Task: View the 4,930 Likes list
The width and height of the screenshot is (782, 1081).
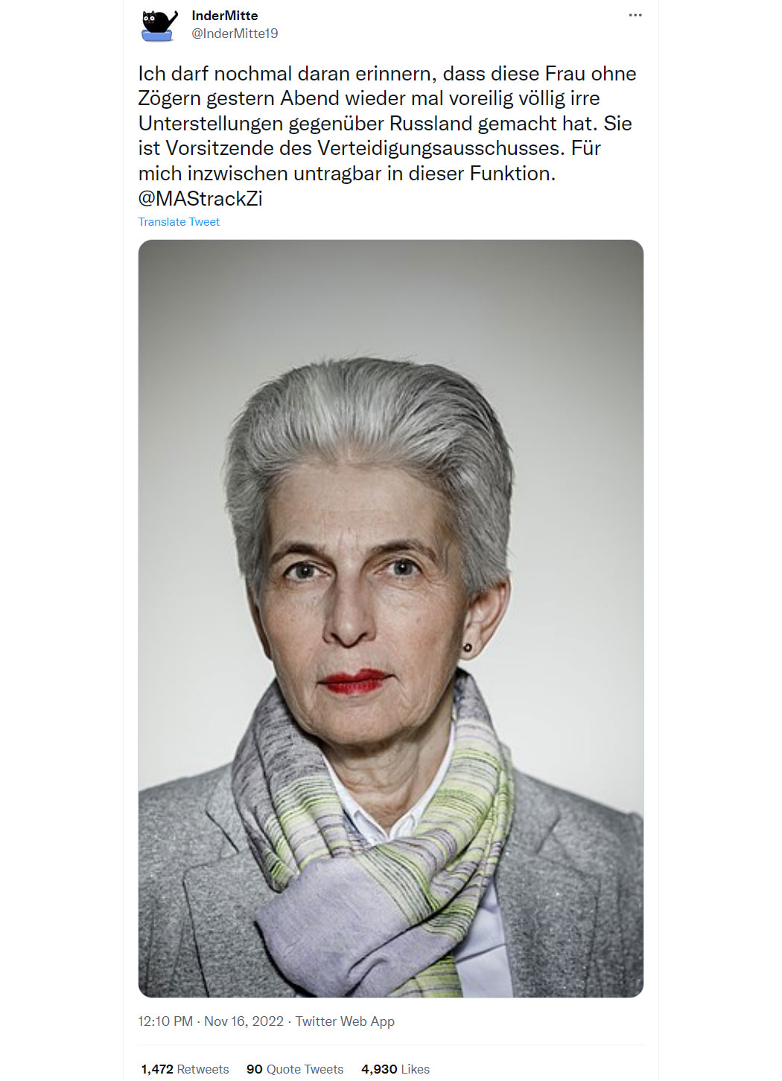Action: 395,1069
